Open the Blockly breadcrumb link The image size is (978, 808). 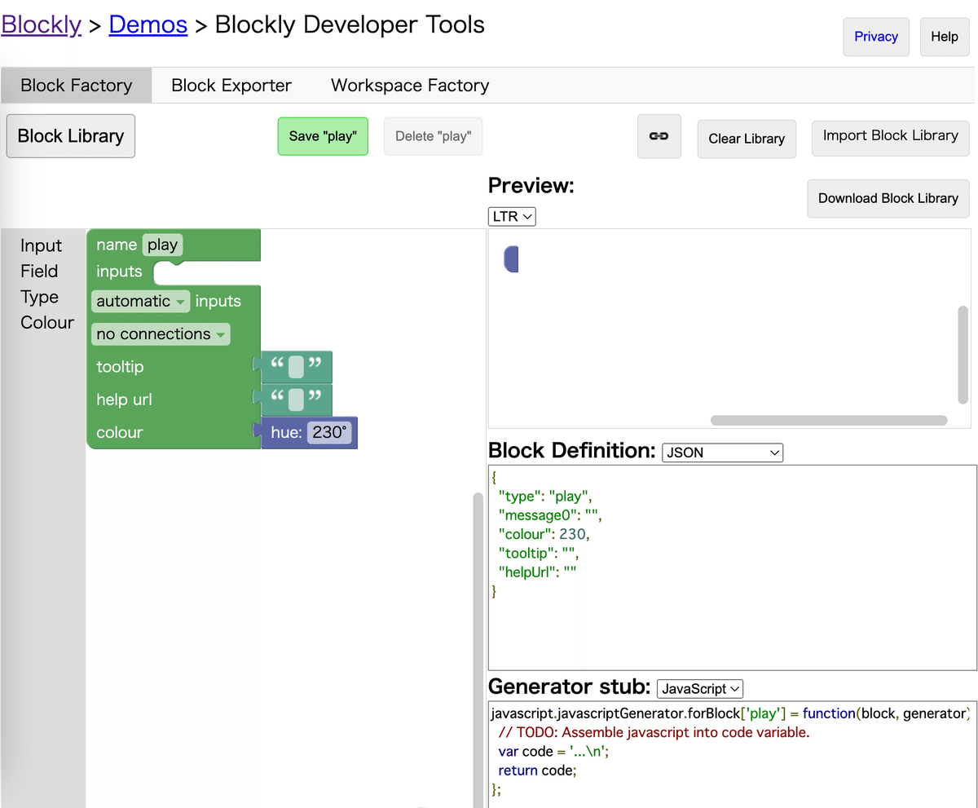point(41,24)
